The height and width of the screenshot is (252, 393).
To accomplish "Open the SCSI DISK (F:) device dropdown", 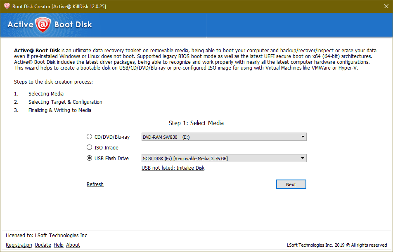I will point(223,158).
